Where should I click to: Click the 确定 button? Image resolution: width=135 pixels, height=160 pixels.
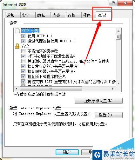(67, 152)
